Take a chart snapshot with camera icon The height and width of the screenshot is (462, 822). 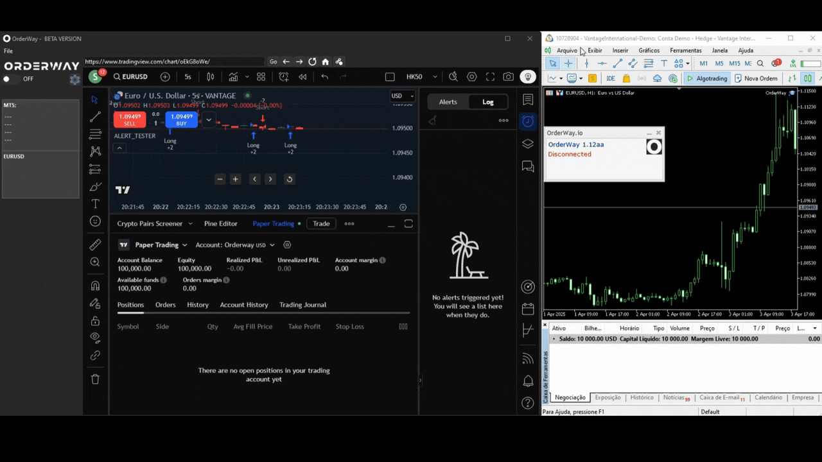(x=509, y=77)
